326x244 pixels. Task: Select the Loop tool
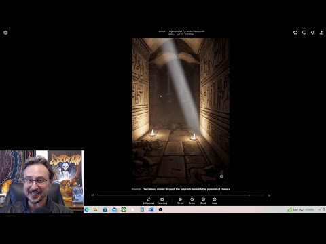pyautogui.click(x=215, y=201)
